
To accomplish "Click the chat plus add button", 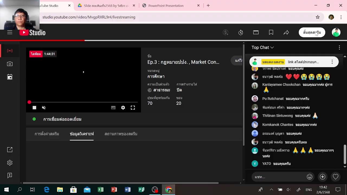I will coord(323,177).
